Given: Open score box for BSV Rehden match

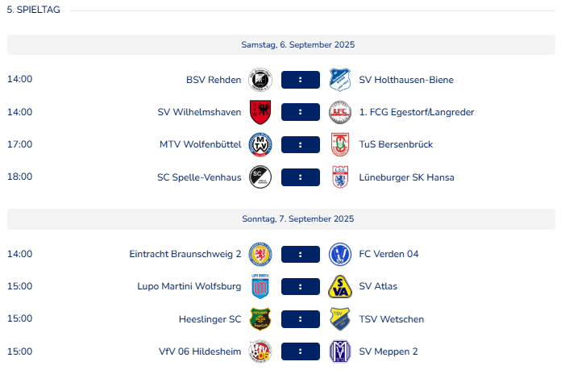Looking at the screenshot, I should (x=301, y=80).
